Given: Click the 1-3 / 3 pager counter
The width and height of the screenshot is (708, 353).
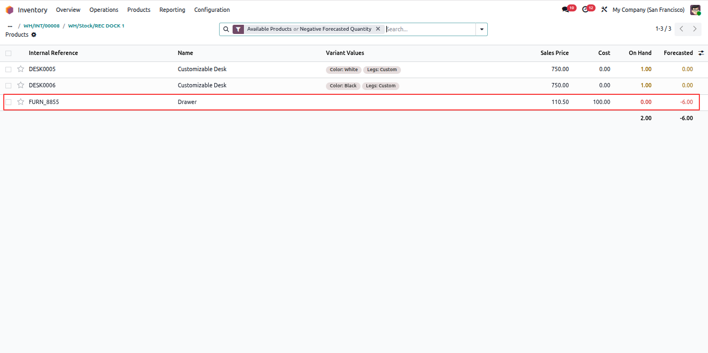Looking at the screenshot, I should (x=663, y=29).
